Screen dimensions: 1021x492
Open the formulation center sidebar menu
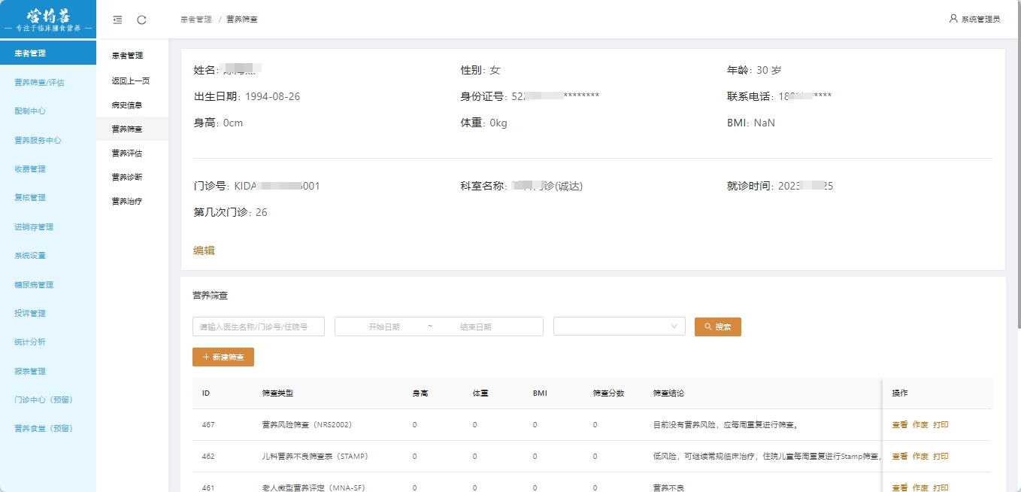click(30, 111)
